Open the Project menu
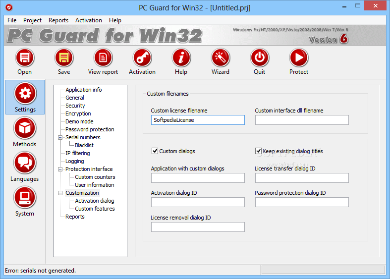Image resolution: width=390 pixels, height=279 pixels. point(32,20)
